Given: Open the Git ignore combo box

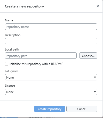Looking at the screenshot, I should pyautogui.click(x=51, y=77).
